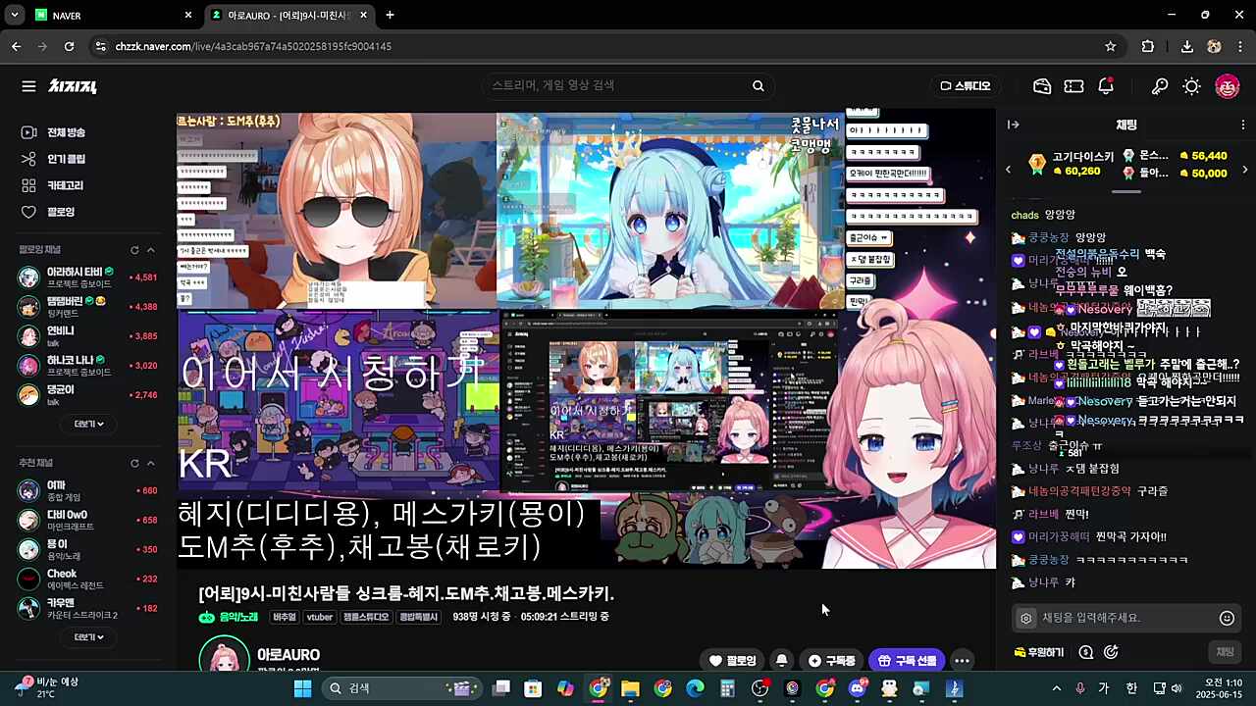This screenshot has height=706, width=1256.
Task: Click the browser address bar URL
Action: [x=253, y=46]
